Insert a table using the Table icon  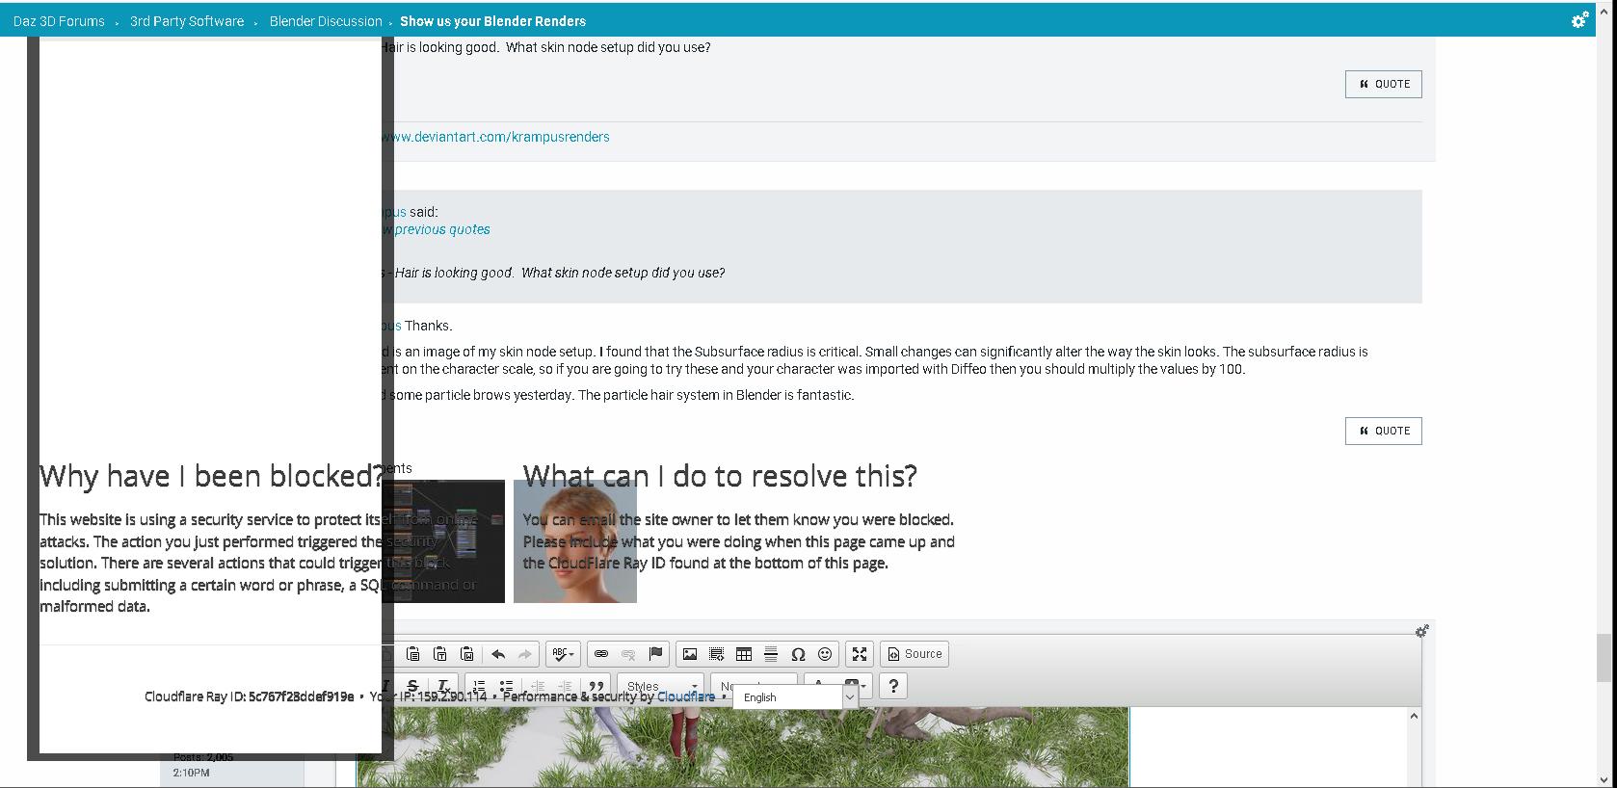click(x=744, y=654)
